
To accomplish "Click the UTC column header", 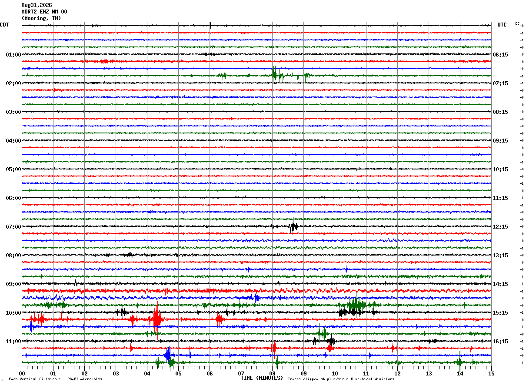I will [x=502, y=25].
